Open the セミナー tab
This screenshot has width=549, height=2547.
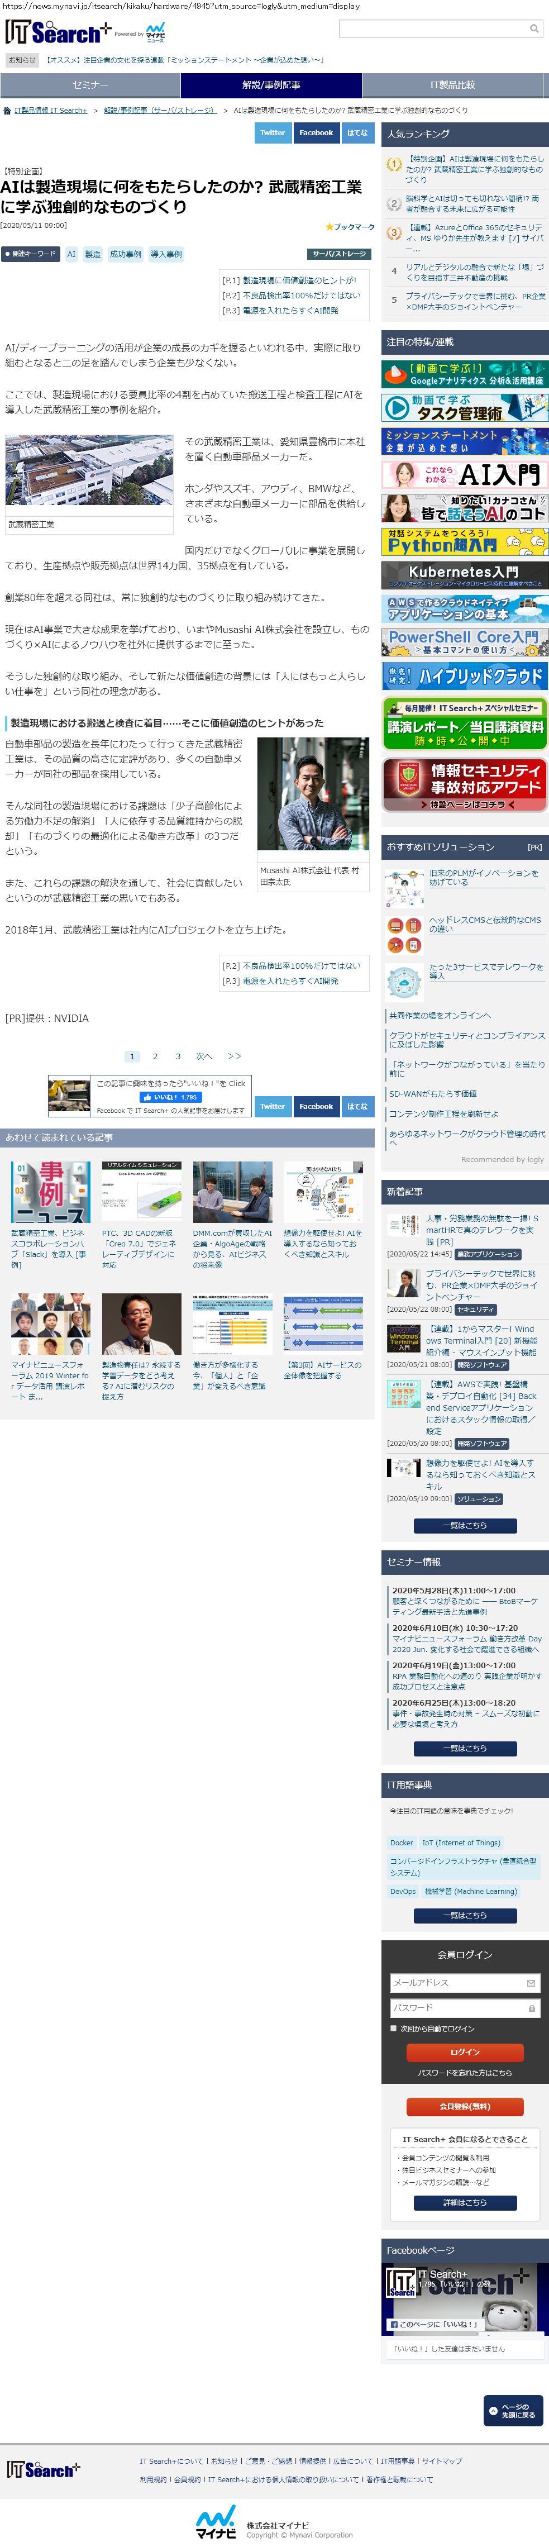click(90, 85)
